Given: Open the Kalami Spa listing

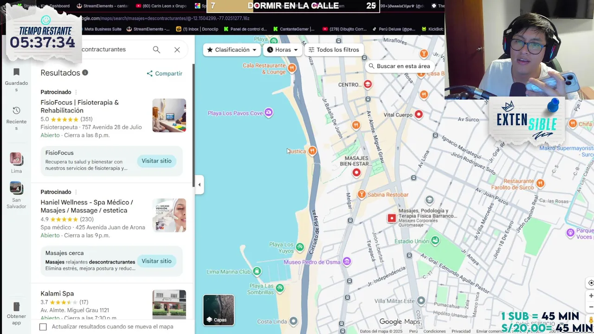Looking at the screenshot, I should [x=57, y=294].
